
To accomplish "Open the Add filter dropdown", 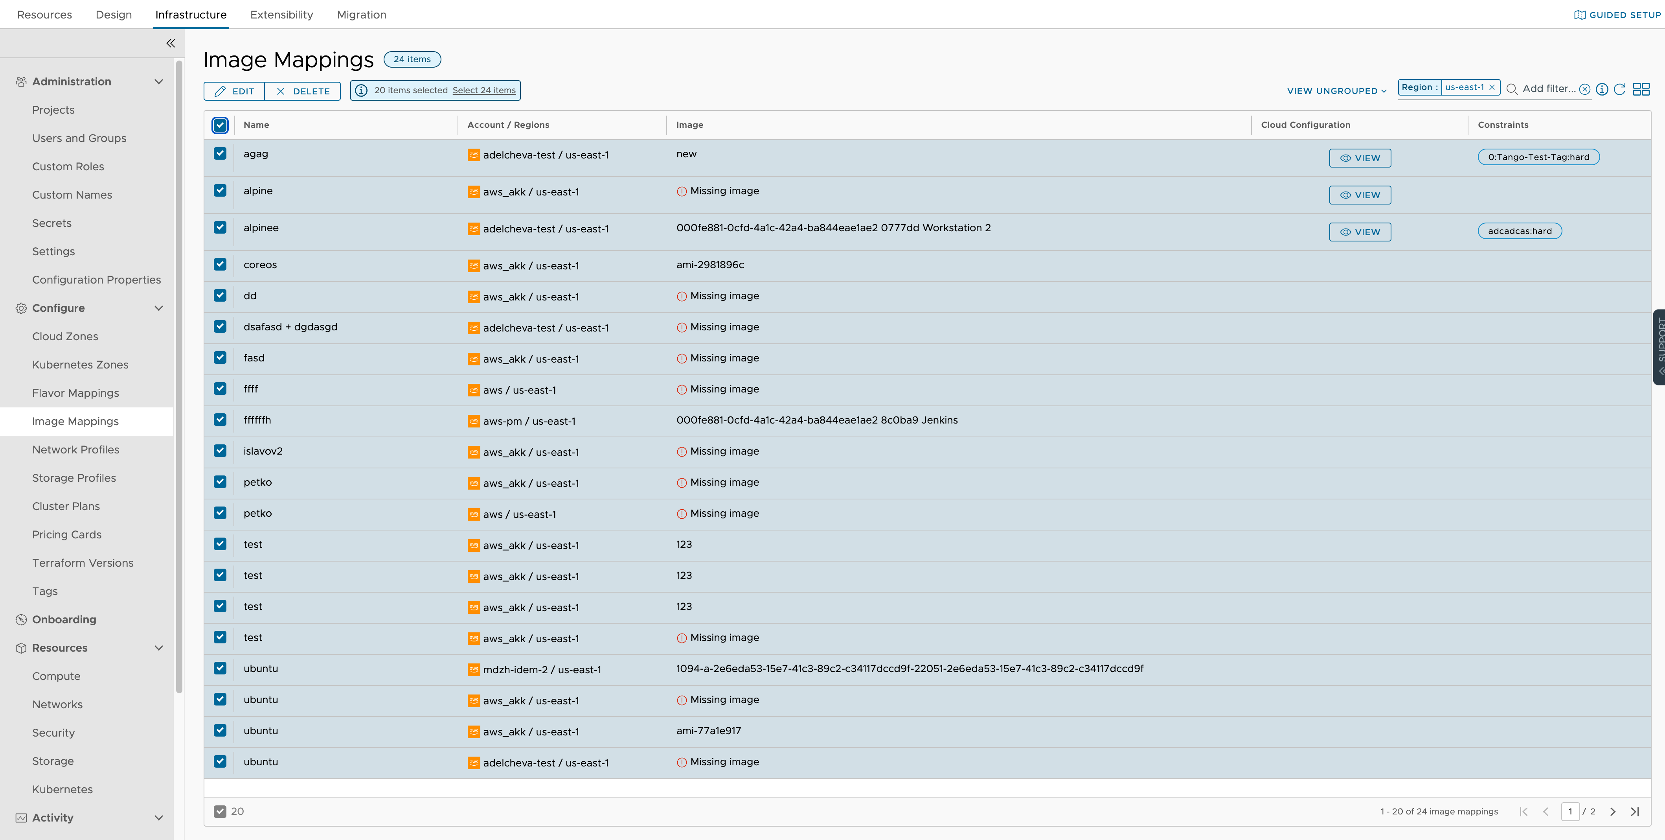I will [x=1551, y=89].
